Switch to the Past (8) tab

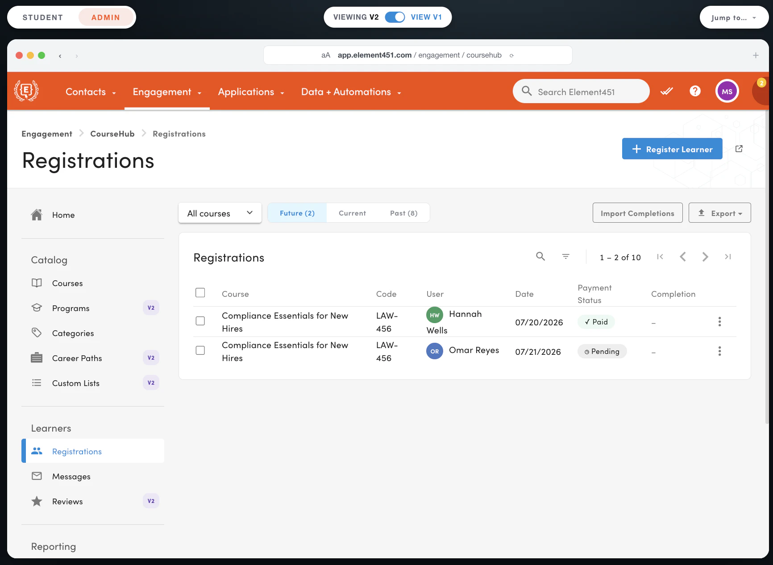404,213
